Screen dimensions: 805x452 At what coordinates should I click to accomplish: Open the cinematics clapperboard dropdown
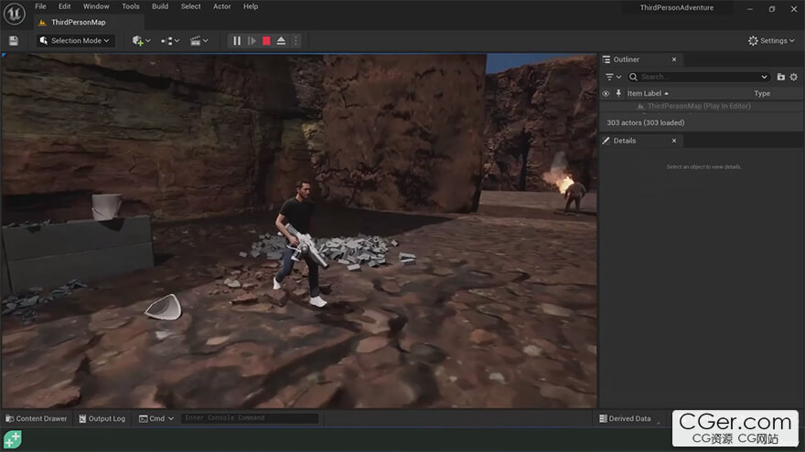(x=199, y=40)
